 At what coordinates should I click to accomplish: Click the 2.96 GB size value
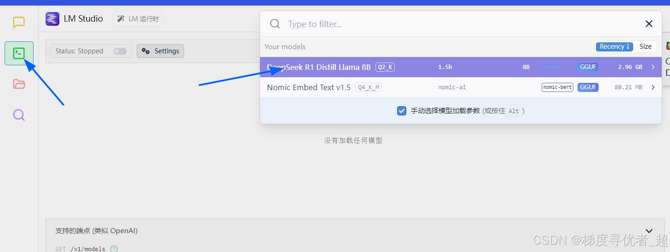(630, 67)
